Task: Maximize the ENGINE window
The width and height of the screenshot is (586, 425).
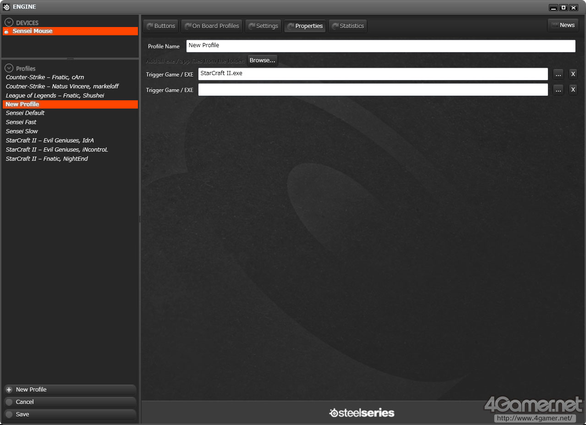Action: pos(564,7)
